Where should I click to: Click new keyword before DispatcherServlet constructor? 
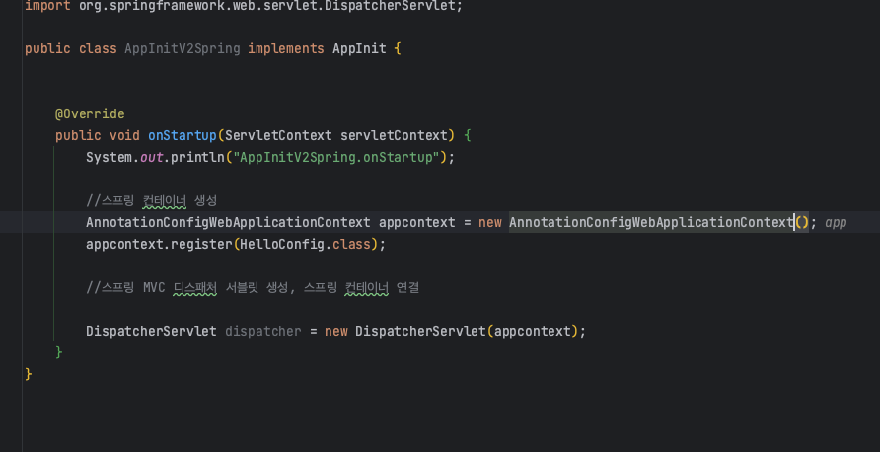(336, 332)
